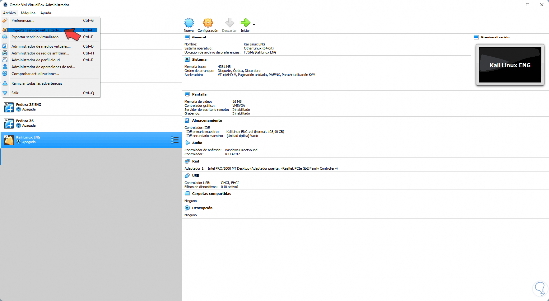The height and width of the screenshot is (301, 549).
Task: Select the Kali Linux ENG machine
Action: [x=91, y=140]
